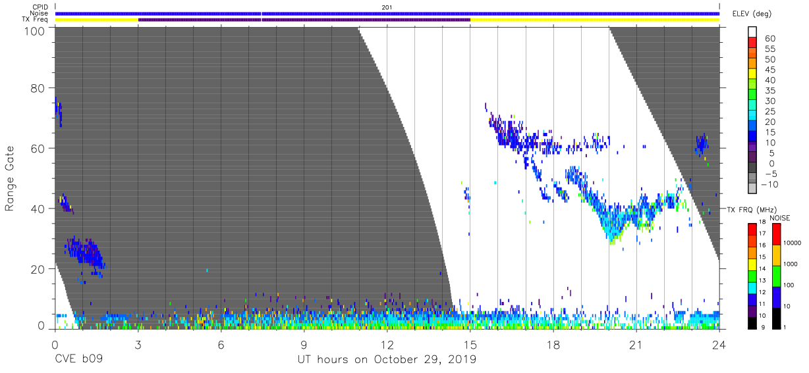The image size is (809, 373).
Task: Click the NOISE legend title
Action: pyautogui.click(x=779, y=218)
